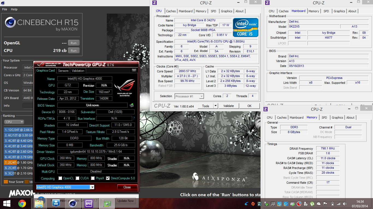Click the GPU-Z Name field Intel(R) HD Graphics 4000
The image size is (373, 209).
pos(85,79)
